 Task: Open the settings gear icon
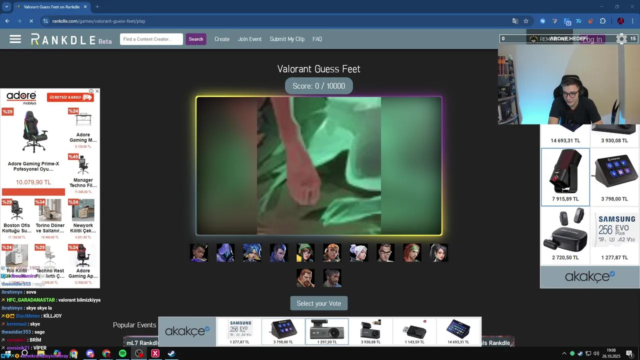click(x=621, y=39)
